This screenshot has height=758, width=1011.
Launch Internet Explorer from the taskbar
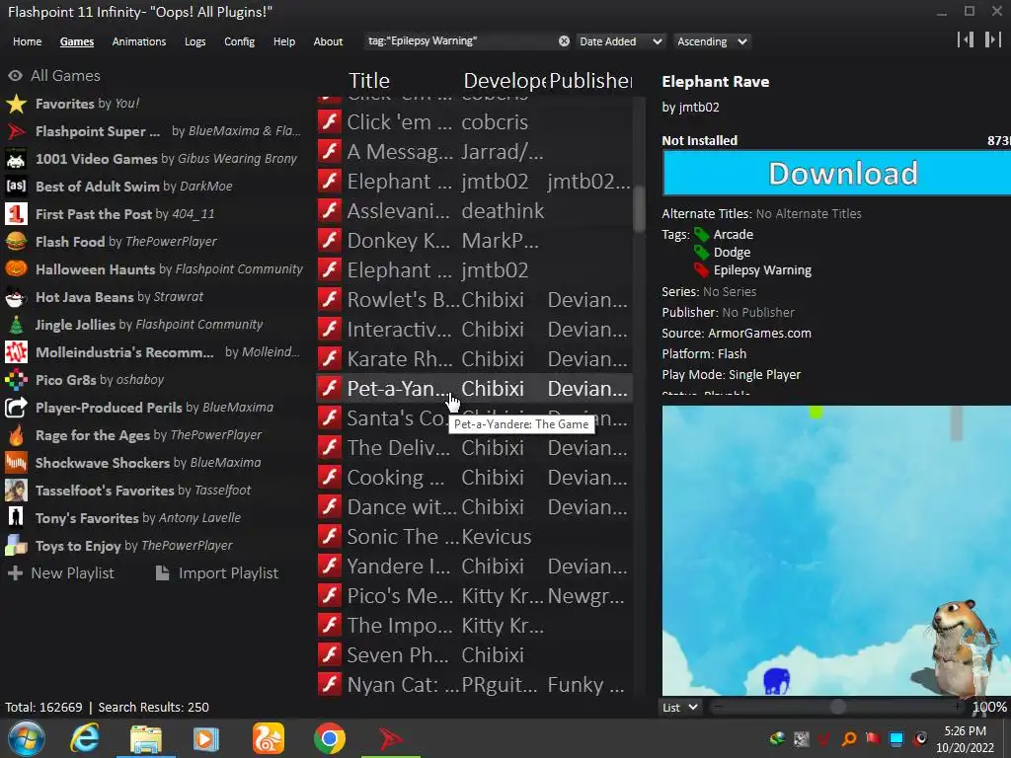click(x=85, y=738)
